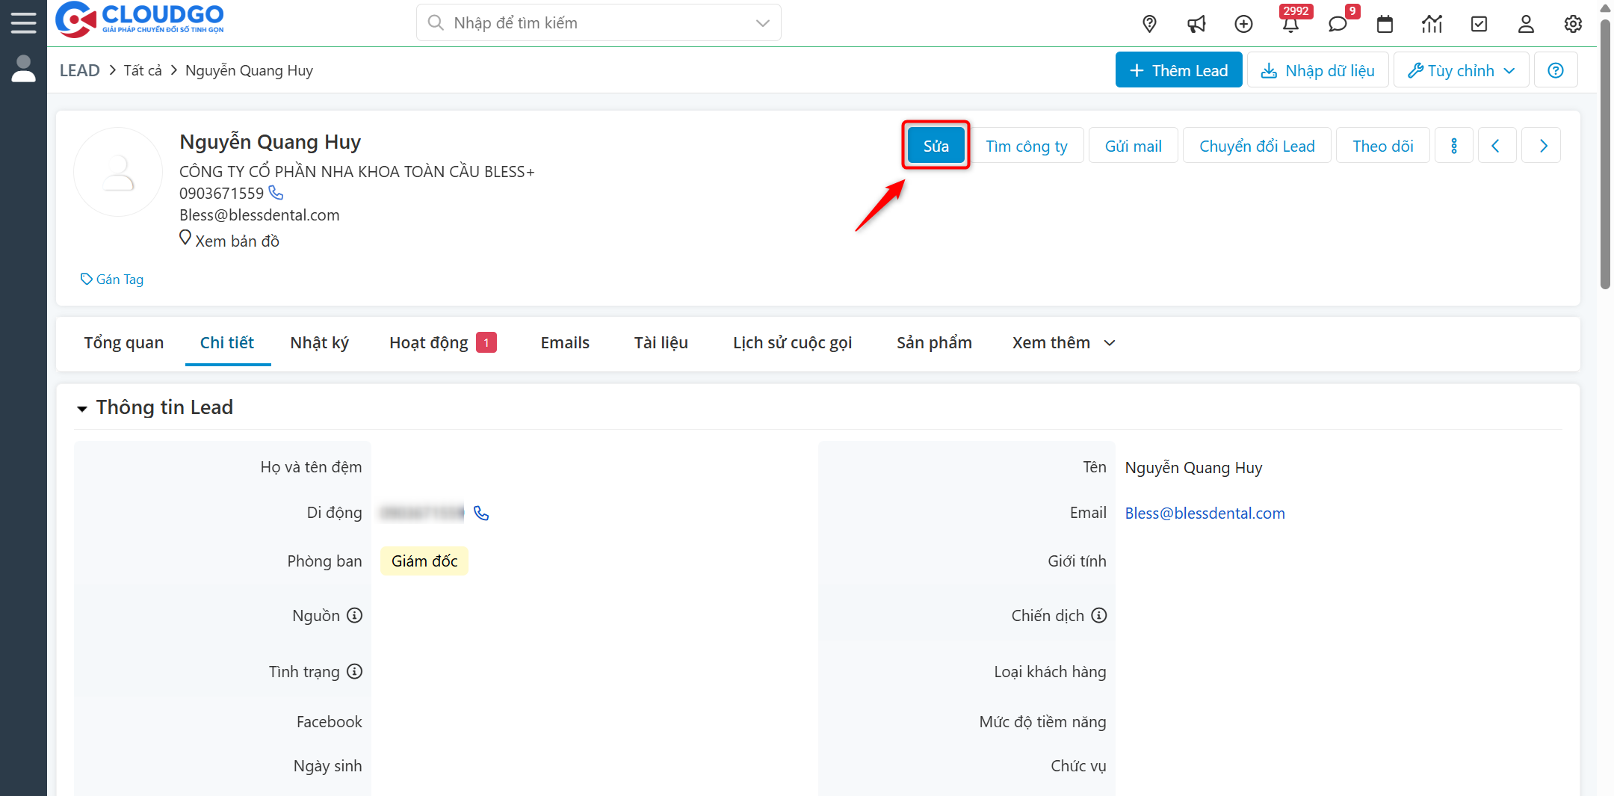Switch to the Emails tab

[x=565, y=342]
